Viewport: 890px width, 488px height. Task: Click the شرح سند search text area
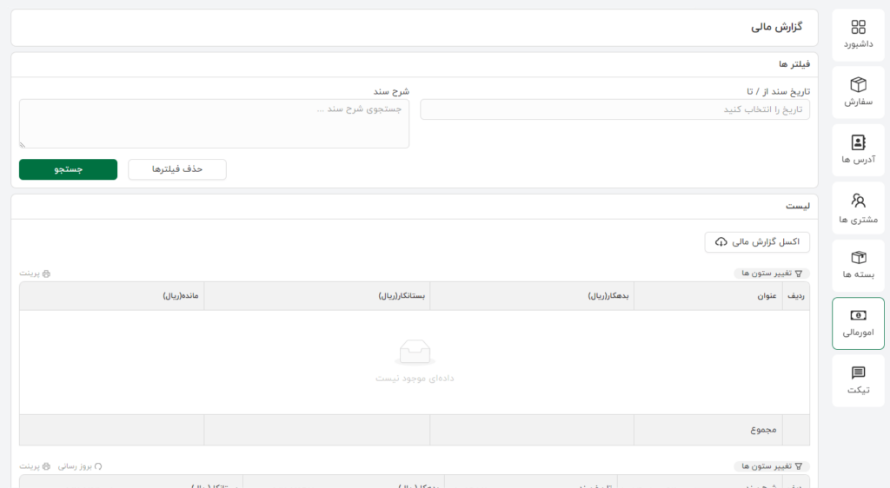pos(214,123)
